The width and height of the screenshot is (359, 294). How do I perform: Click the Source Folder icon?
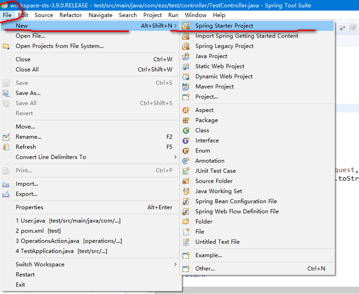click(186, 181)
